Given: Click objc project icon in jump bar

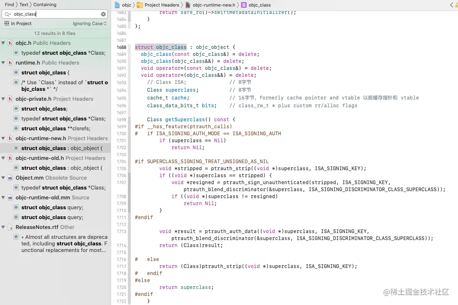Looking at the screenshot, I should (x=117, y=5).
